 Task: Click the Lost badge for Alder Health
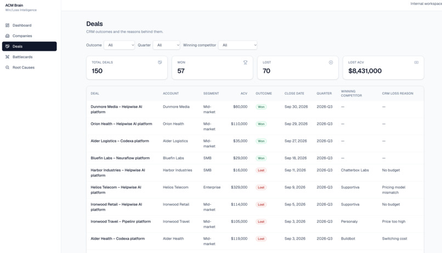tap(261, 239)
